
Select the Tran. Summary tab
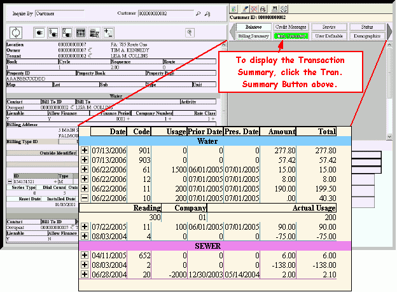(291, 36)
